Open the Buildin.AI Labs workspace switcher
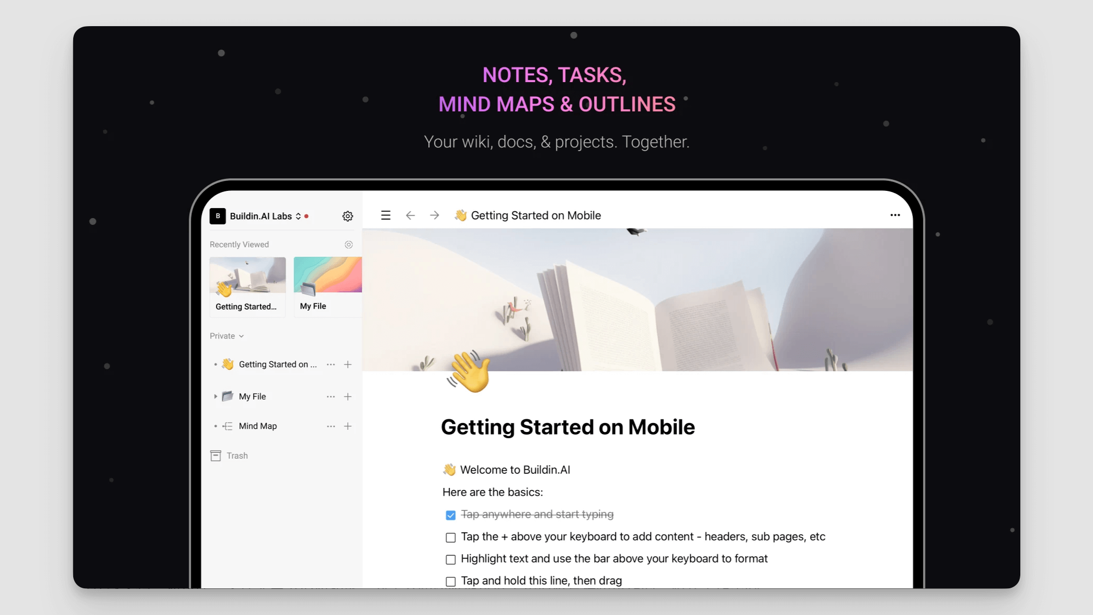The image size is (1093, 615). coord(260,216)
